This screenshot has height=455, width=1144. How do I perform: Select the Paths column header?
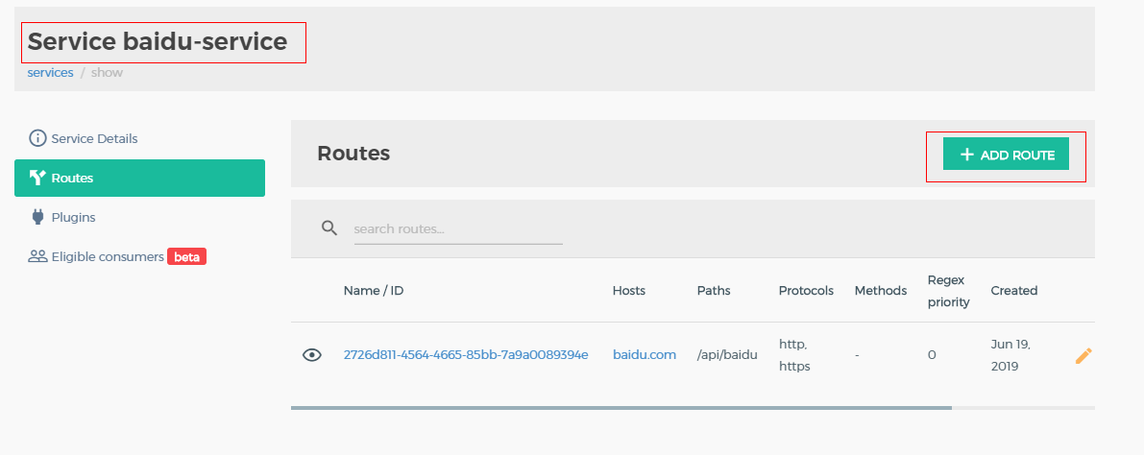714,290
